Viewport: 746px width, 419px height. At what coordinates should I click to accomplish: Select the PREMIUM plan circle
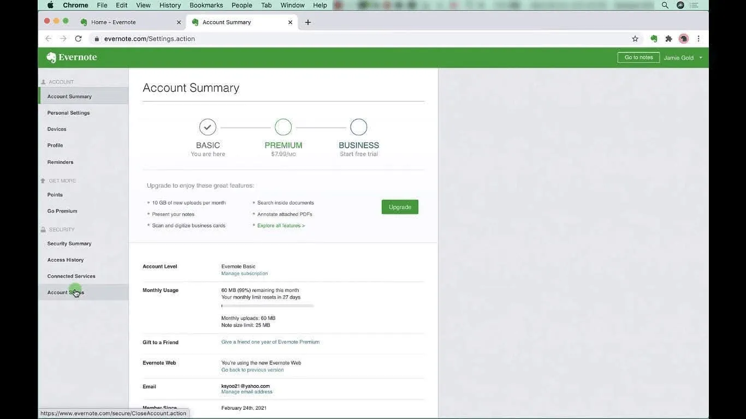283,127
